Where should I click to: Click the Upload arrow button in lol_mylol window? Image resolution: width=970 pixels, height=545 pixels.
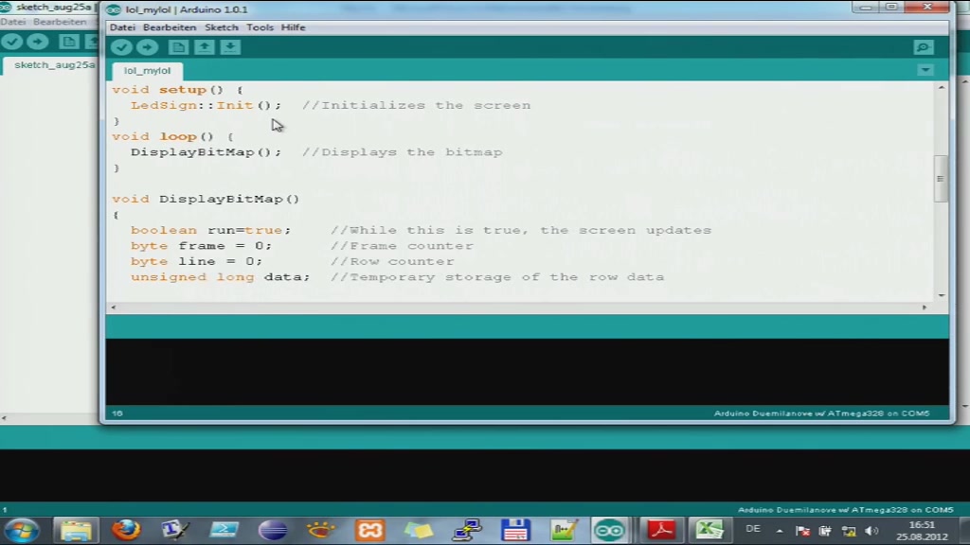point(147,47)
